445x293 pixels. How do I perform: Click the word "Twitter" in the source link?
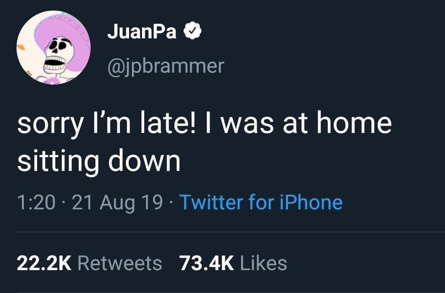tap(211, 202)
